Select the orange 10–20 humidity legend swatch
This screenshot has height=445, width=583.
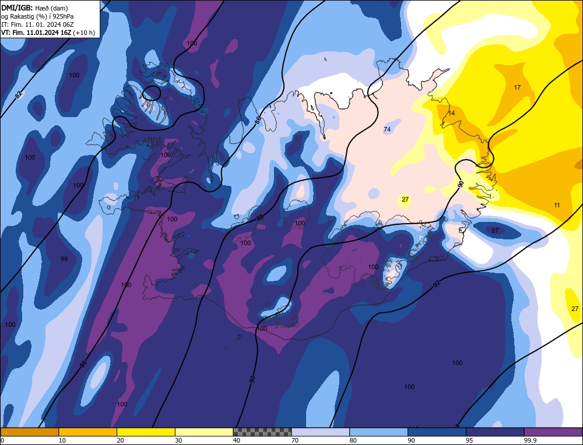[x=88, y=432]
